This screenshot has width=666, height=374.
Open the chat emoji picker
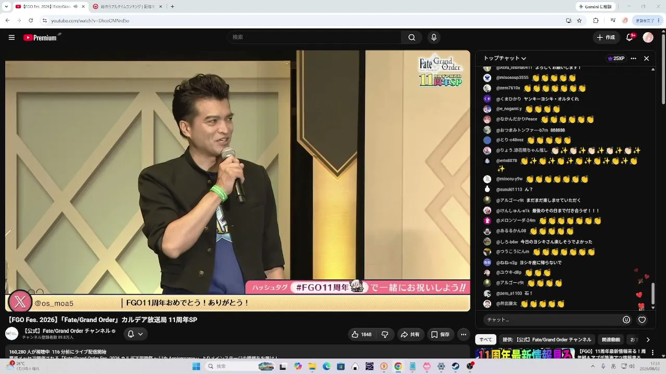[626, 319]
